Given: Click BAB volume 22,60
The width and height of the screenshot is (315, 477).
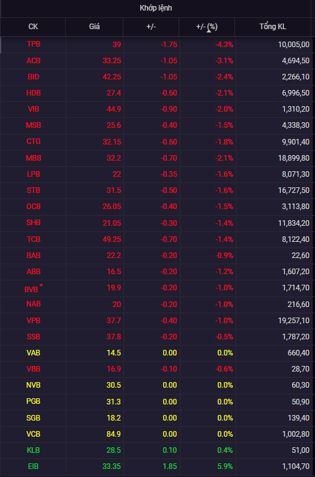Looking at the screenshot, I should 301,256.
